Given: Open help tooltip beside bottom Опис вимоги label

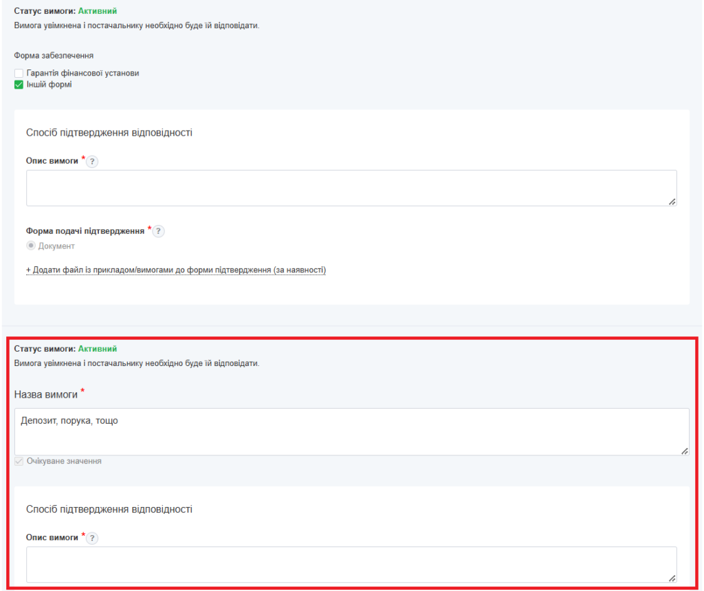Looking at the screenshot, I should (92, 538).
